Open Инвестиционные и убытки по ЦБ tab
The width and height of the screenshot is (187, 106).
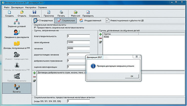pos(124,20)
